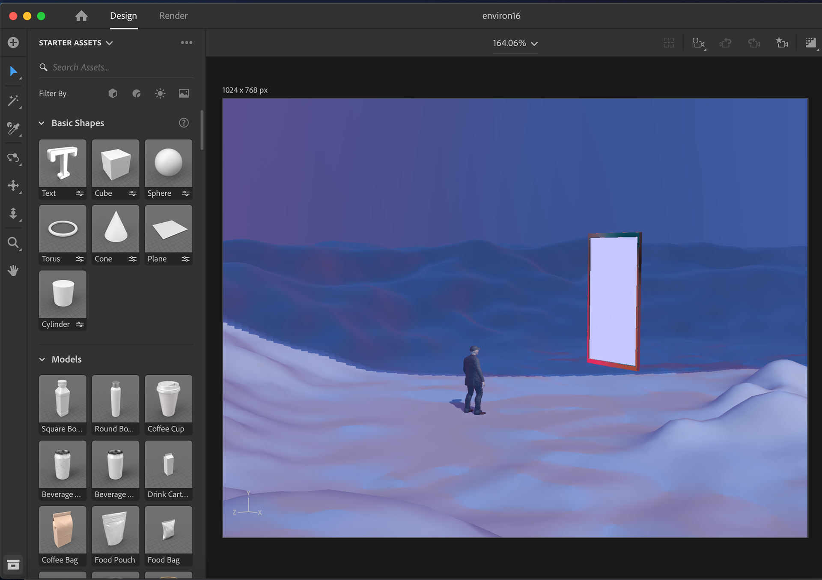Collapse the Basic Shapes section
Viewport: 822px width, 580px height.
click(42, 123)
